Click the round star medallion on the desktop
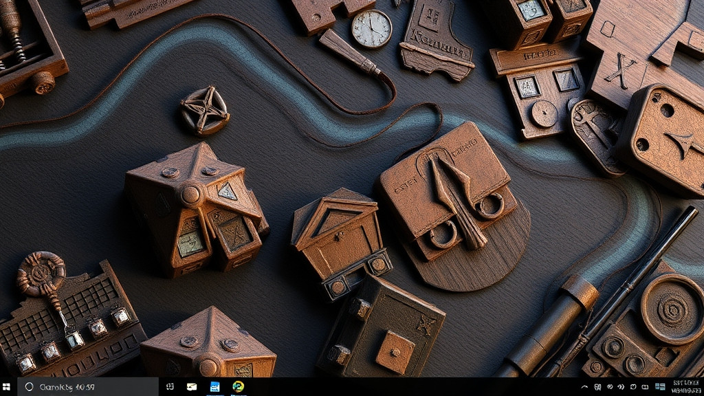704x396 pixels. (205, 111)
